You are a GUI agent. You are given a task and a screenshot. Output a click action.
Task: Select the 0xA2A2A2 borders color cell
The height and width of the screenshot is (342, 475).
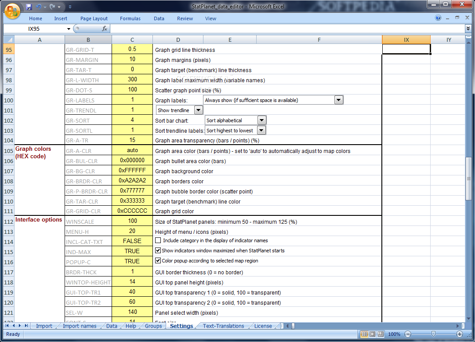pyautogui.click(x=132, y=180)
